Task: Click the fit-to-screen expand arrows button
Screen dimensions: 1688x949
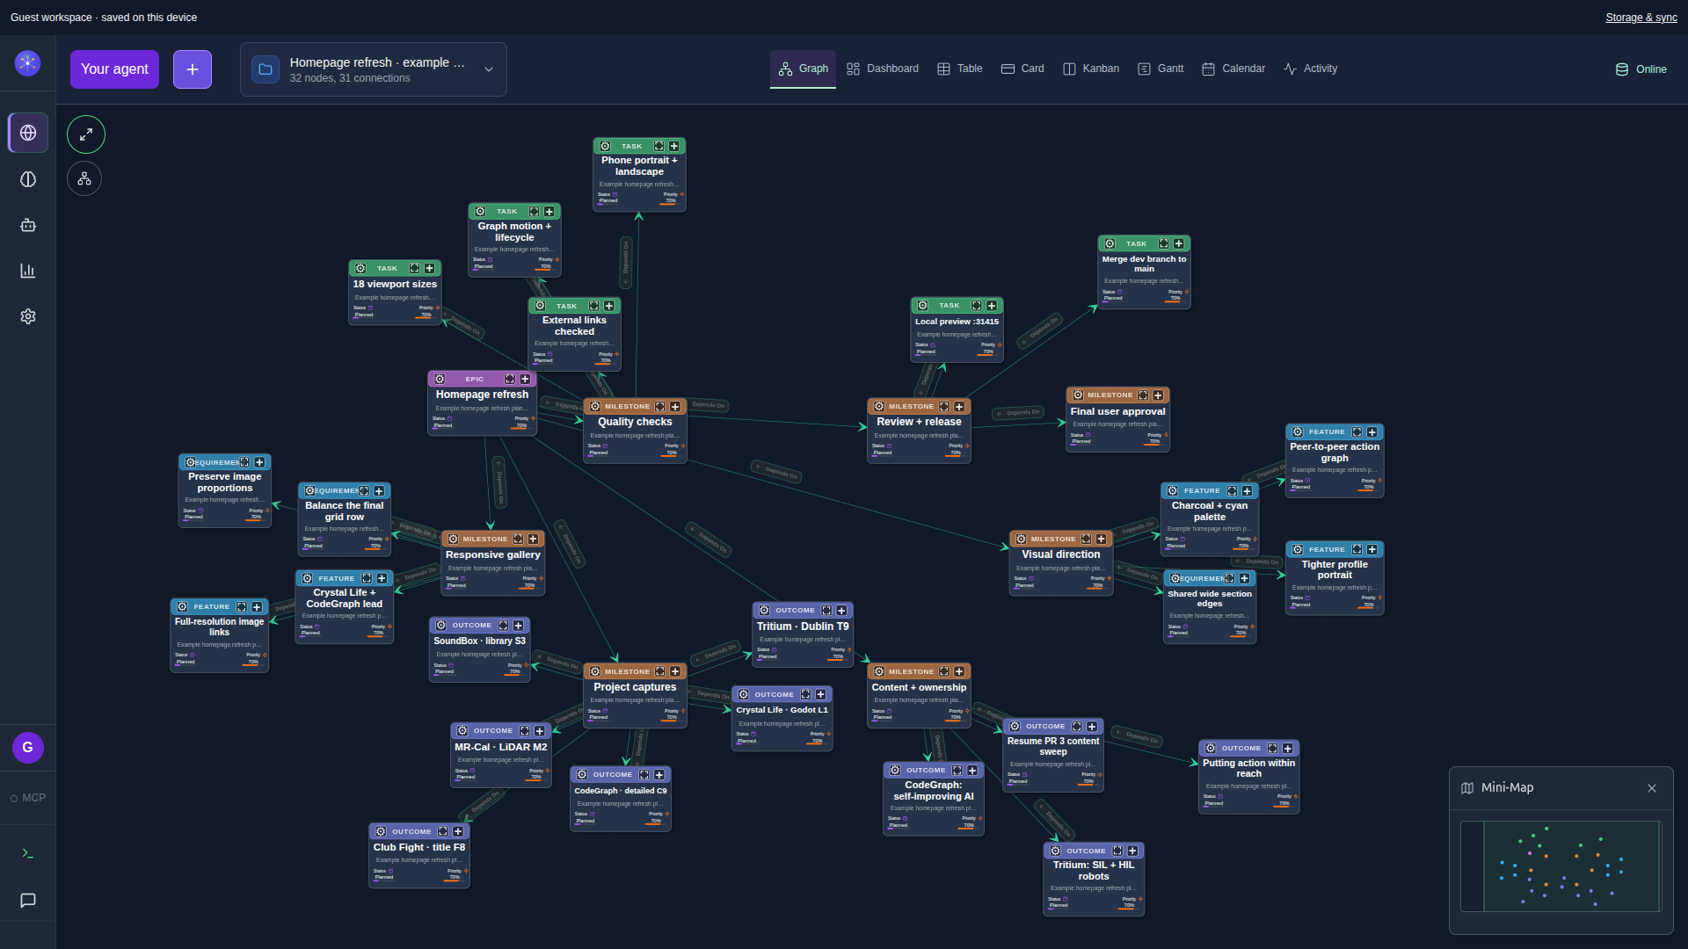Action: [86, 134]
